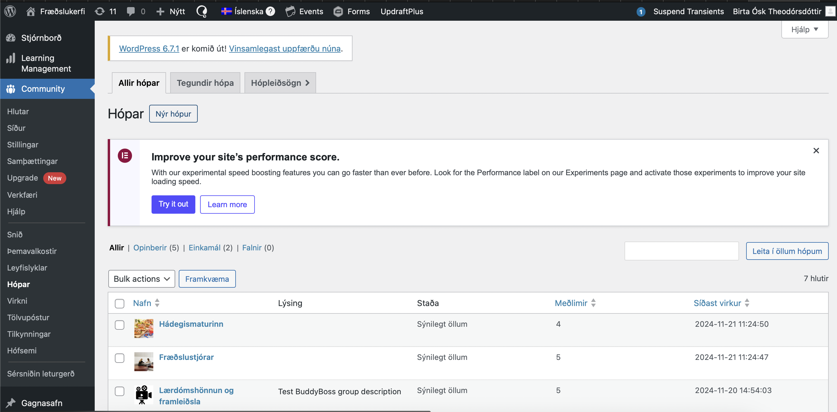Click the WordPress logo icon
837x412 pixels.
pos(10,11)
